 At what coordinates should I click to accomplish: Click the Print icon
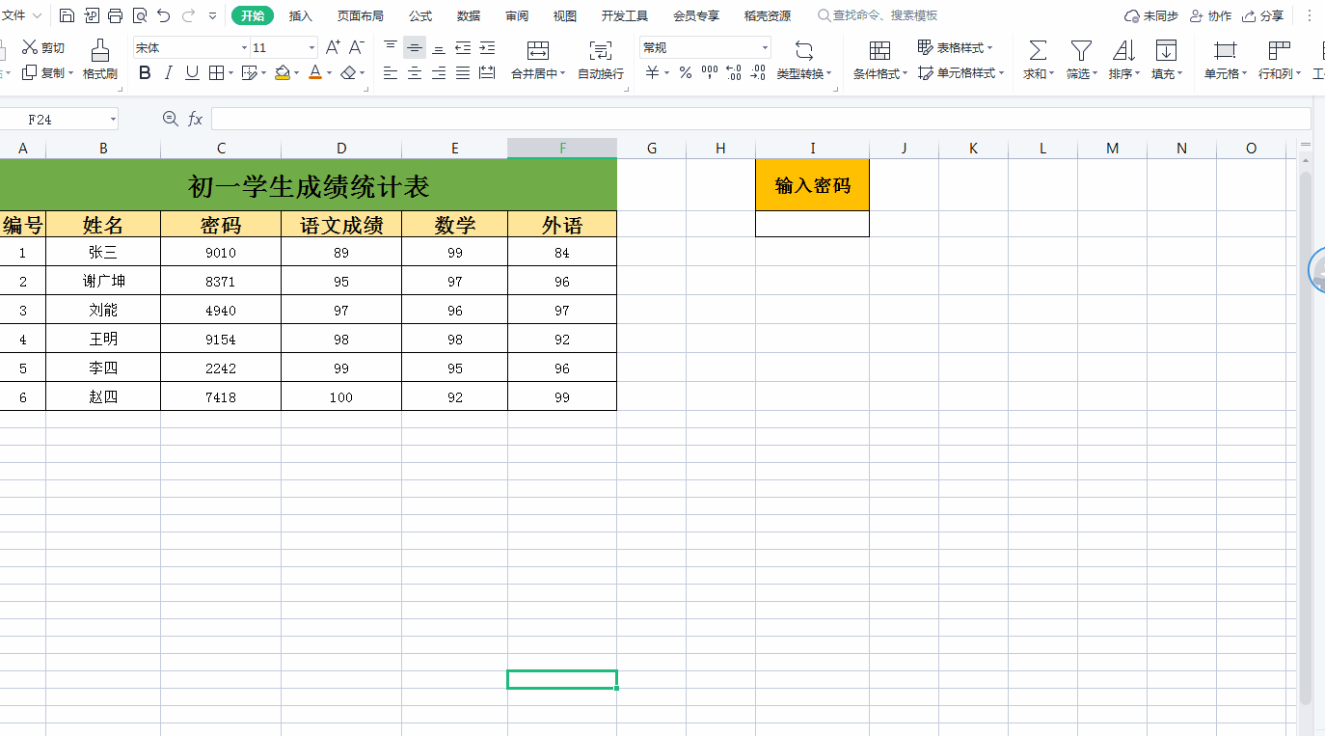116,15
